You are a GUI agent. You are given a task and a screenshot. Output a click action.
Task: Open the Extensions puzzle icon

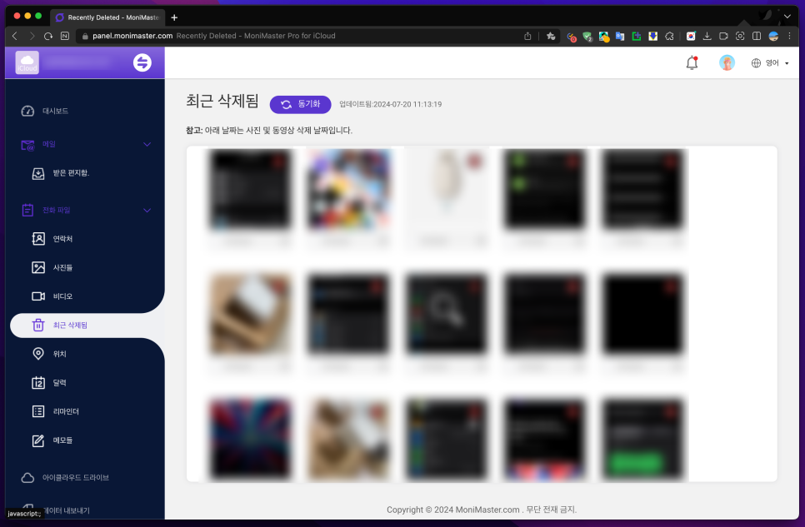669,36
